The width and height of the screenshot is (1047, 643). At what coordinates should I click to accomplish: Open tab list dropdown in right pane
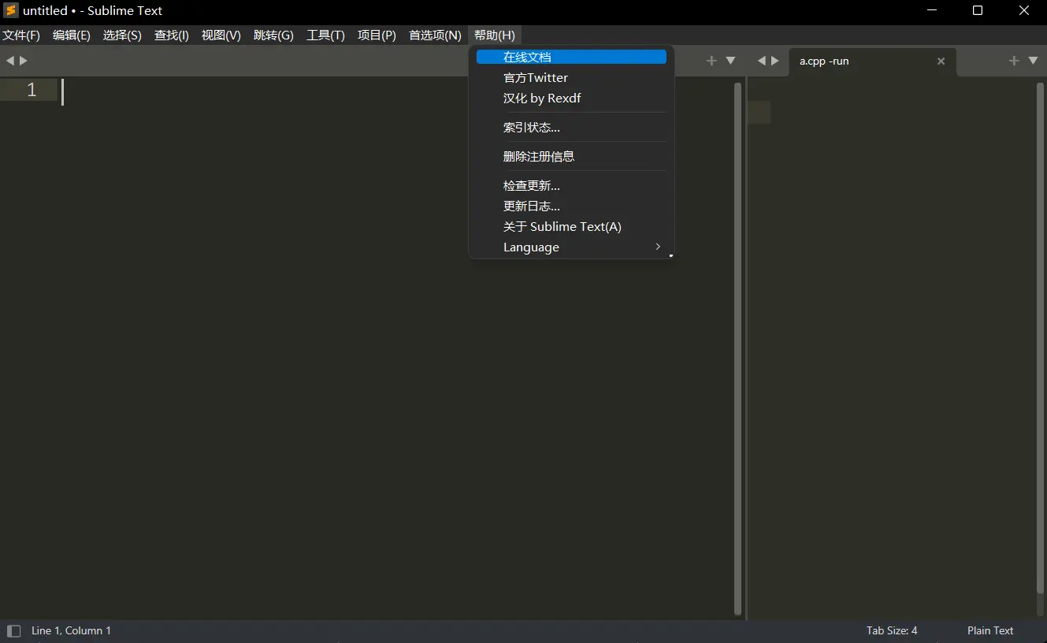(1033, 61)
